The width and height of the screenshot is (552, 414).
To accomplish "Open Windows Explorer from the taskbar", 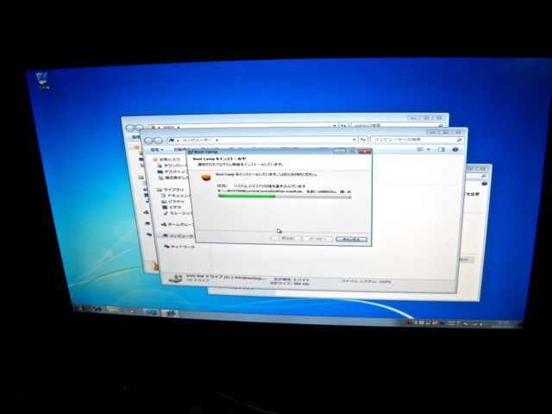I will (113, 310).
